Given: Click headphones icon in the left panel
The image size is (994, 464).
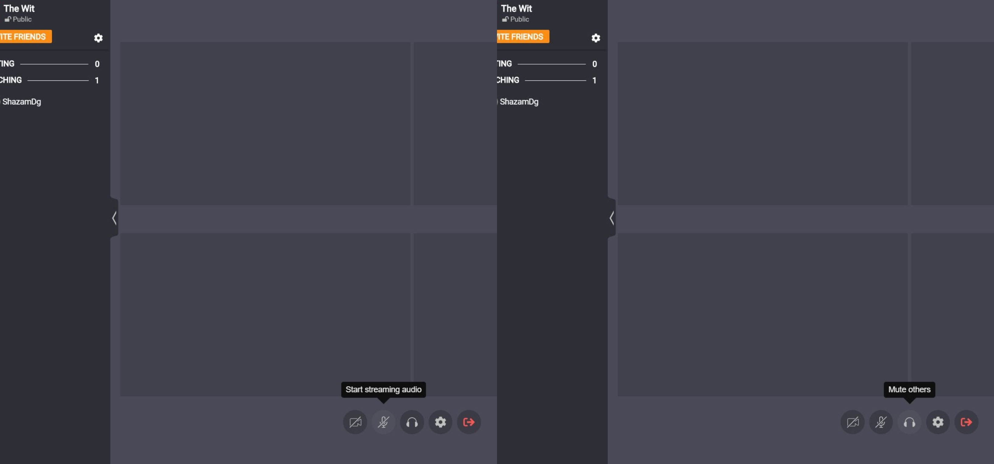Looking at the screenshot, I should pos(412,422).
